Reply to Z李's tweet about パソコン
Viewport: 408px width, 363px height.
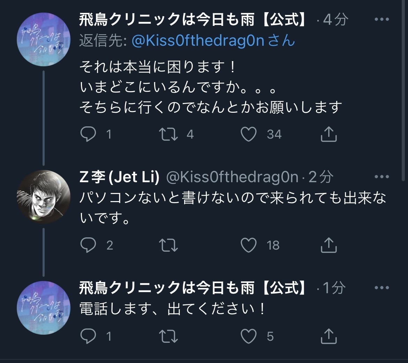88,245
